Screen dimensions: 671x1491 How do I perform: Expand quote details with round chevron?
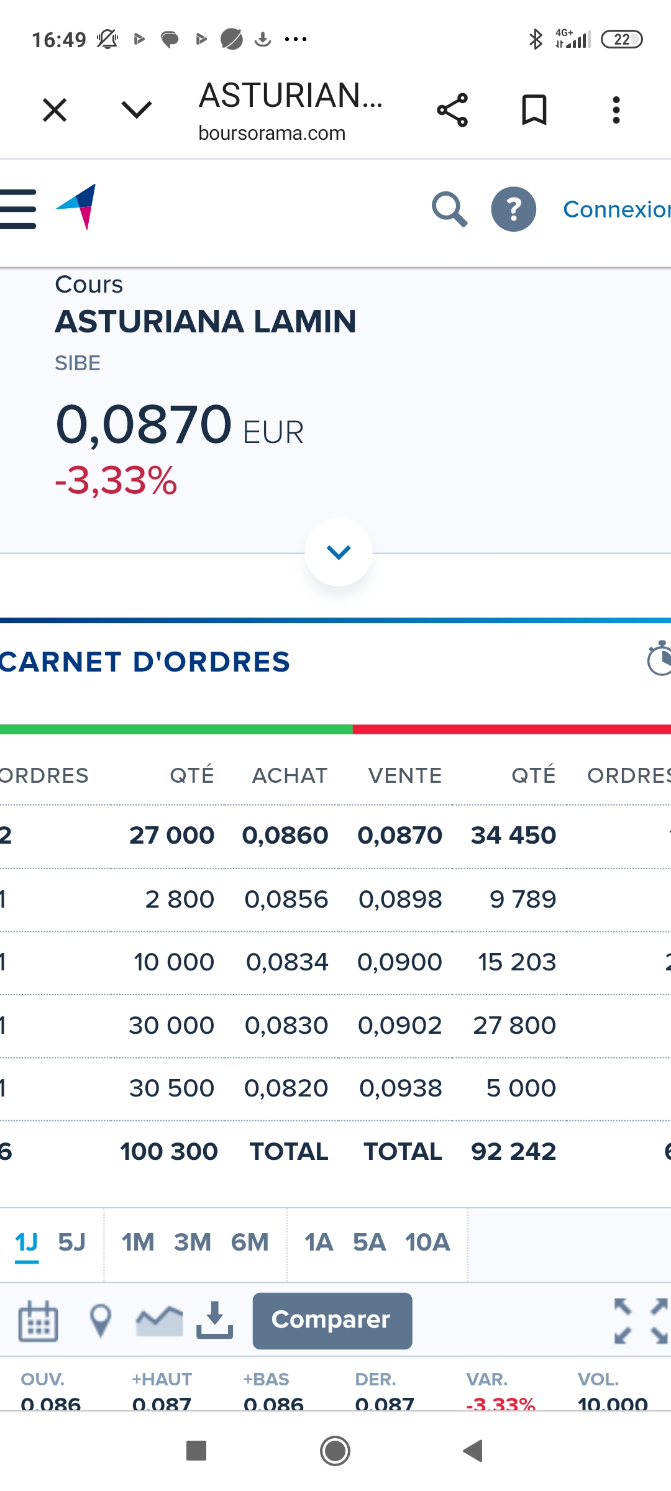(x=339, y=552)
